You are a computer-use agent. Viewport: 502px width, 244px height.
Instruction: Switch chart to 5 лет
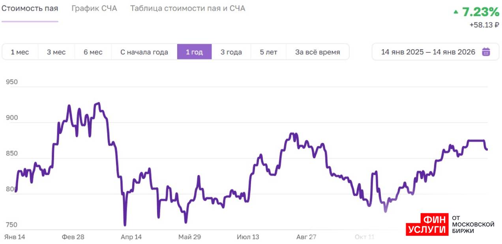click(268, 52)
